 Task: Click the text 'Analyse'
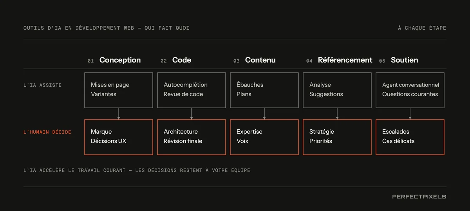point(320,85)
